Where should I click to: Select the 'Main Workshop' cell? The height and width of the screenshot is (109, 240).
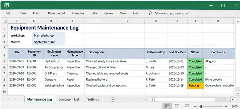click(49, 35)
